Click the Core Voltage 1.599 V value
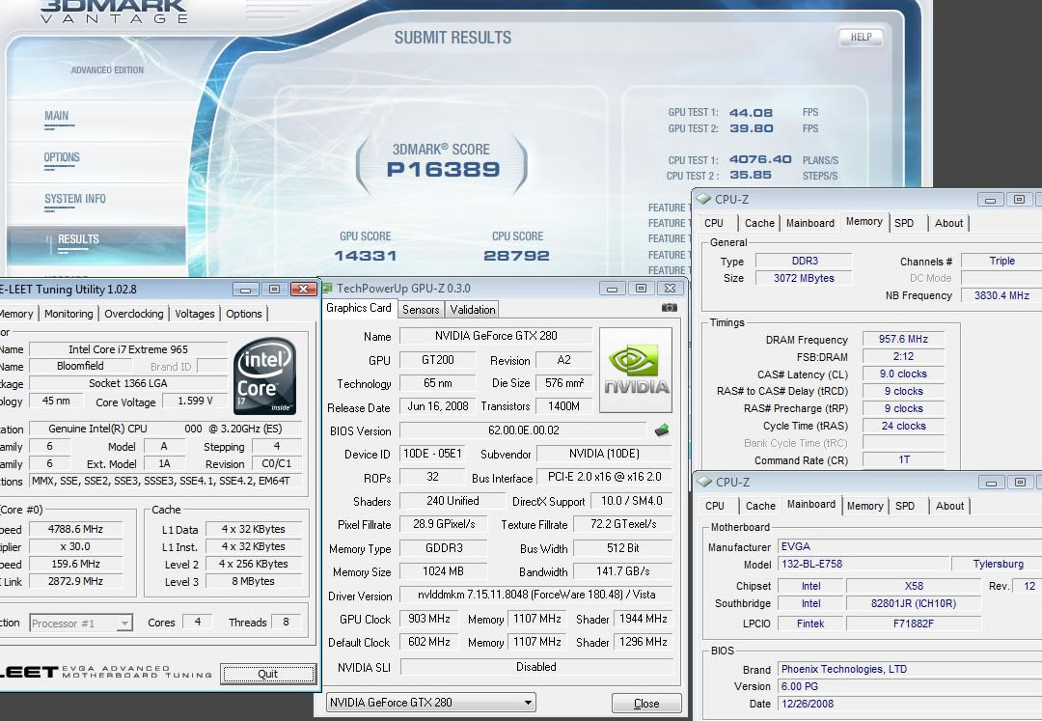The image size is (1042, 721). click(195, 401)
